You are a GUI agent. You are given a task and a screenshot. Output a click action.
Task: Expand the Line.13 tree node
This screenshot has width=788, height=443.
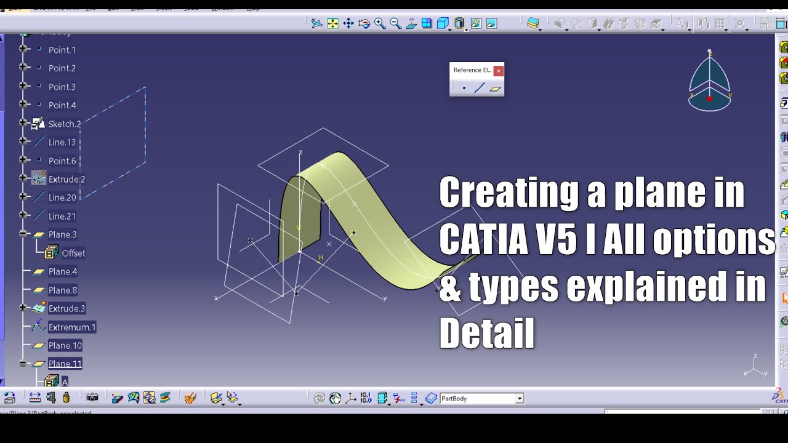point(23,141)
